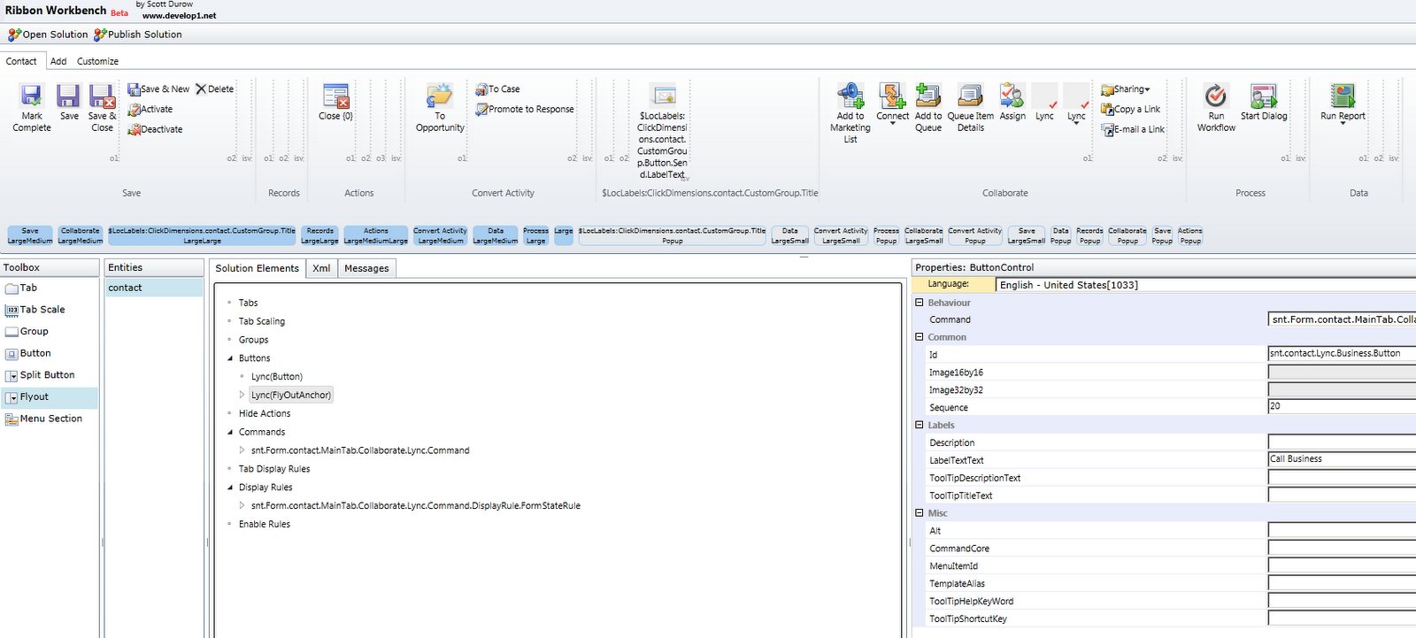Select the contact entity

pyautogui.click(x=154, y=288)
